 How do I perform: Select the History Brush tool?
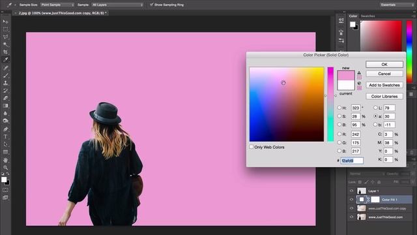click(x=5, y=91)
